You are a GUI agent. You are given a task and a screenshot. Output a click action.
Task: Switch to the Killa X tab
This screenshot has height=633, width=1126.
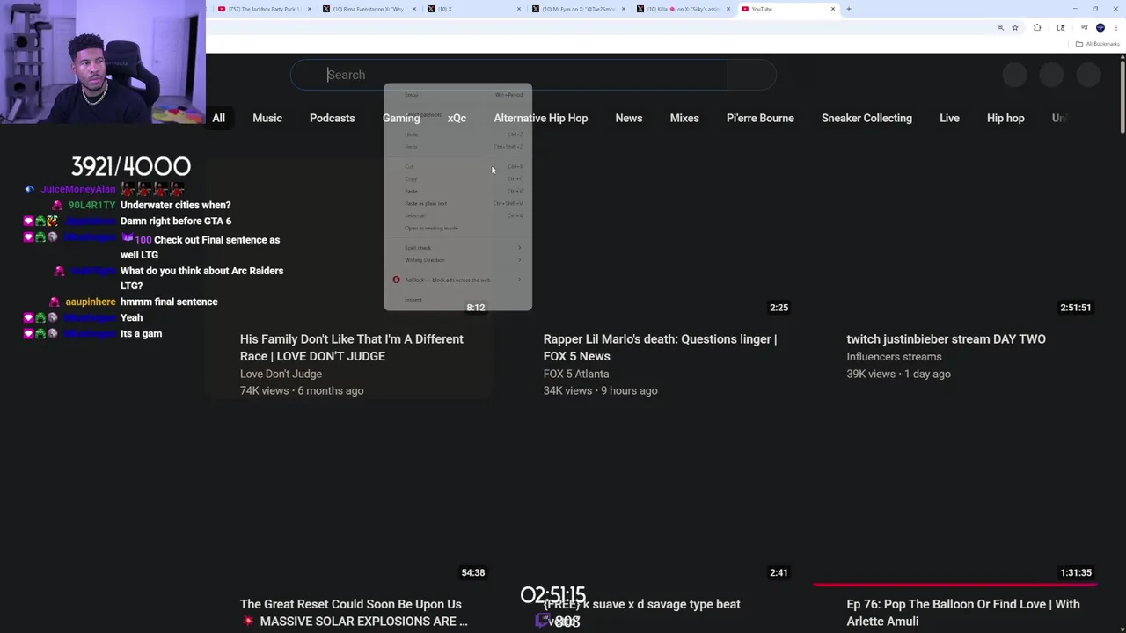tap(684, 9)
